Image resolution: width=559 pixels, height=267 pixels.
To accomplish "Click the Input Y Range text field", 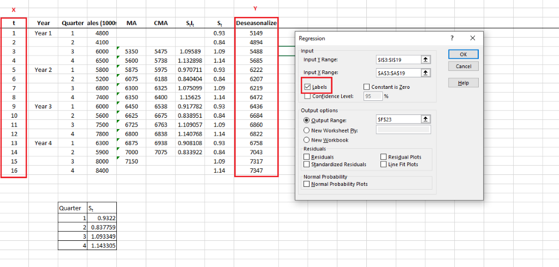I will [x=397, y=59].
